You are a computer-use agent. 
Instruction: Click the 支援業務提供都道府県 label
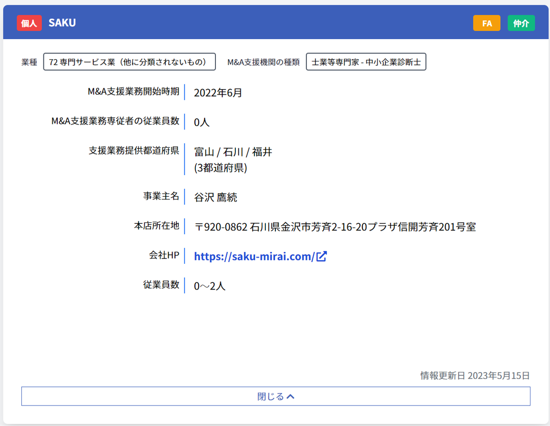click(x=134, y=150)
